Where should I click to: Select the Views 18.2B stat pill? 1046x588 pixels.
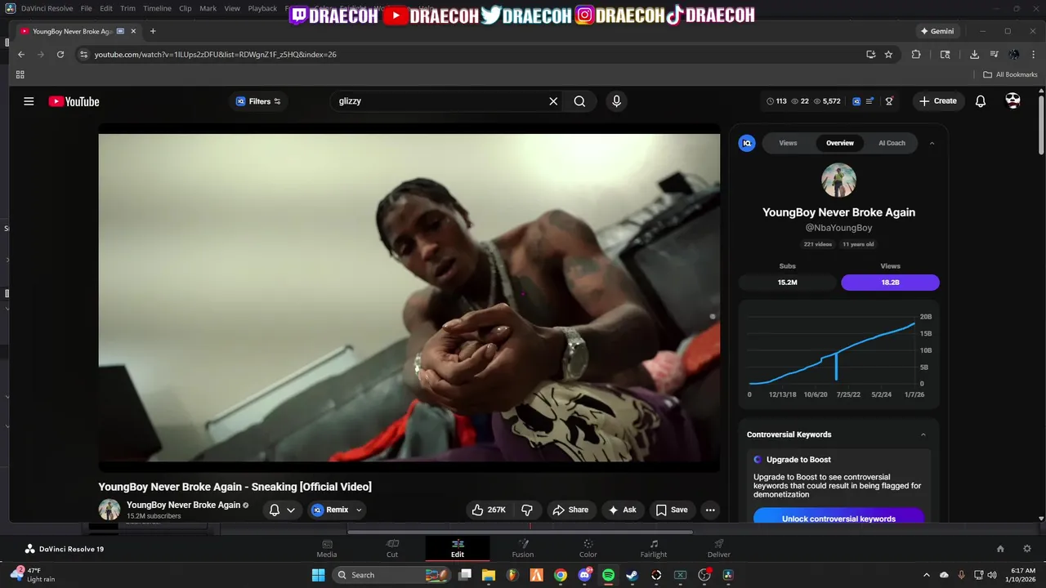[890, 282]
